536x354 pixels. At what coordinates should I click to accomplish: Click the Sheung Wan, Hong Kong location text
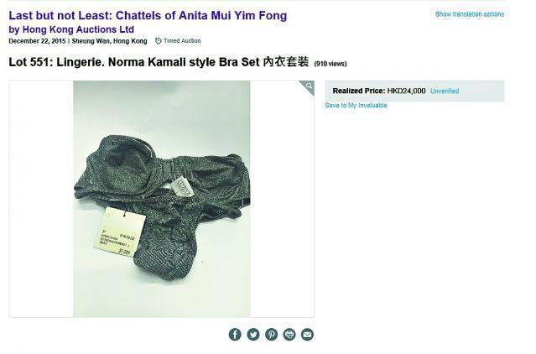click(x=109, y=41)
